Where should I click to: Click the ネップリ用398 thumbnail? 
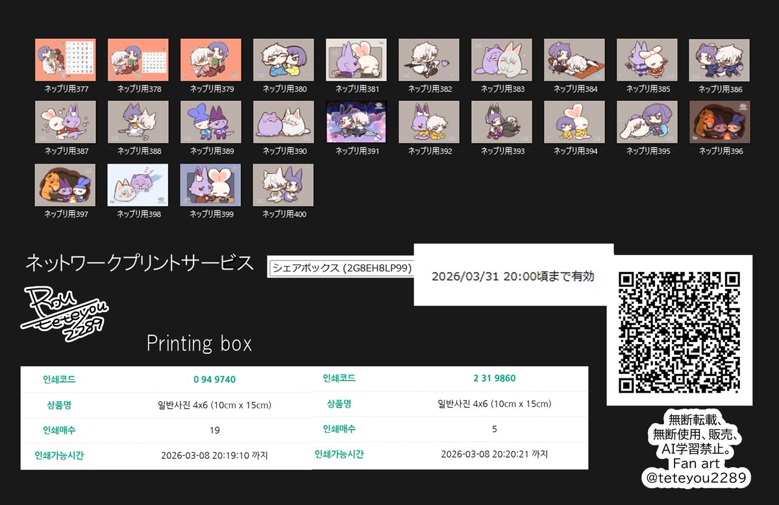pos(138,185)
